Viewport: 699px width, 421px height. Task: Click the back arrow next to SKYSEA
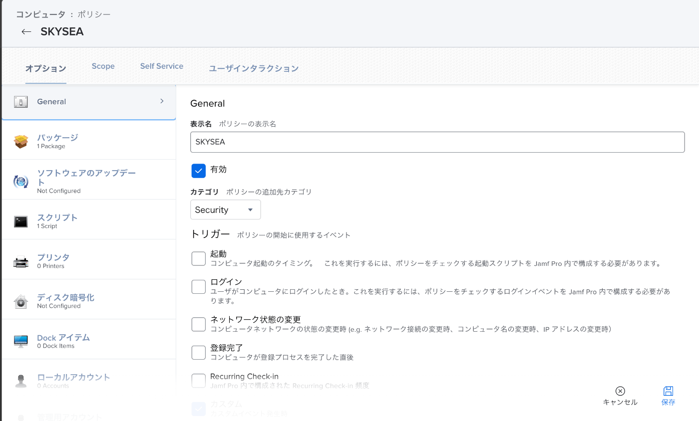(26, 32)
